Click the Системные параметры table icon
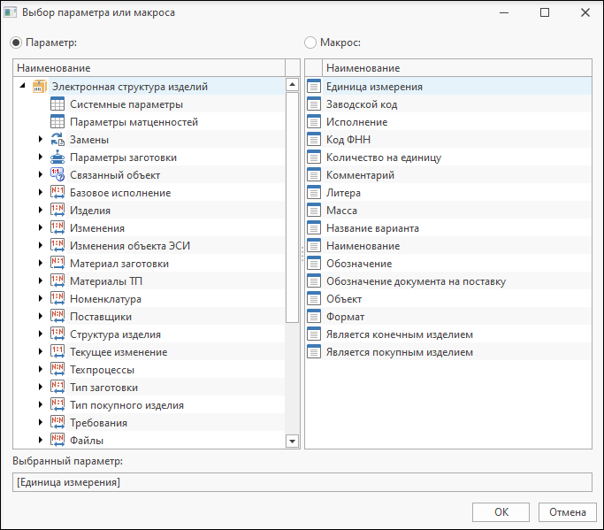604x530 pixels. pos(57,104)
